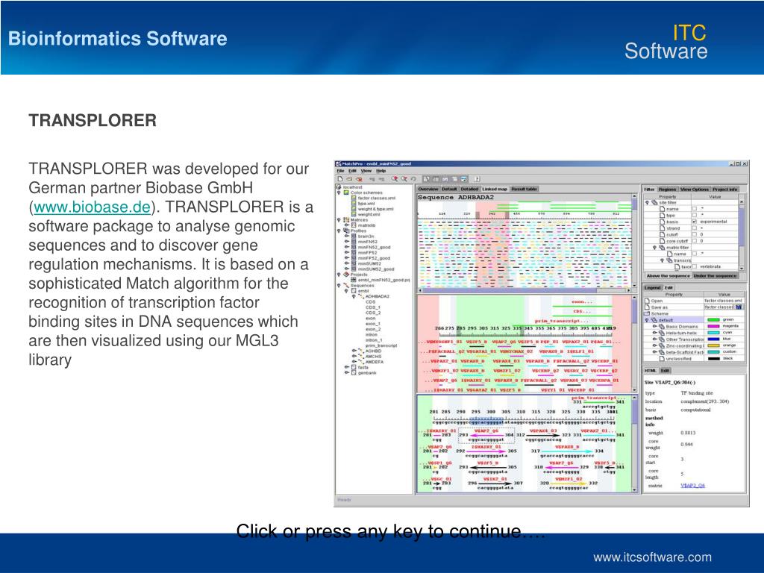Collapse the Color schemes tree node

(339, 192)
